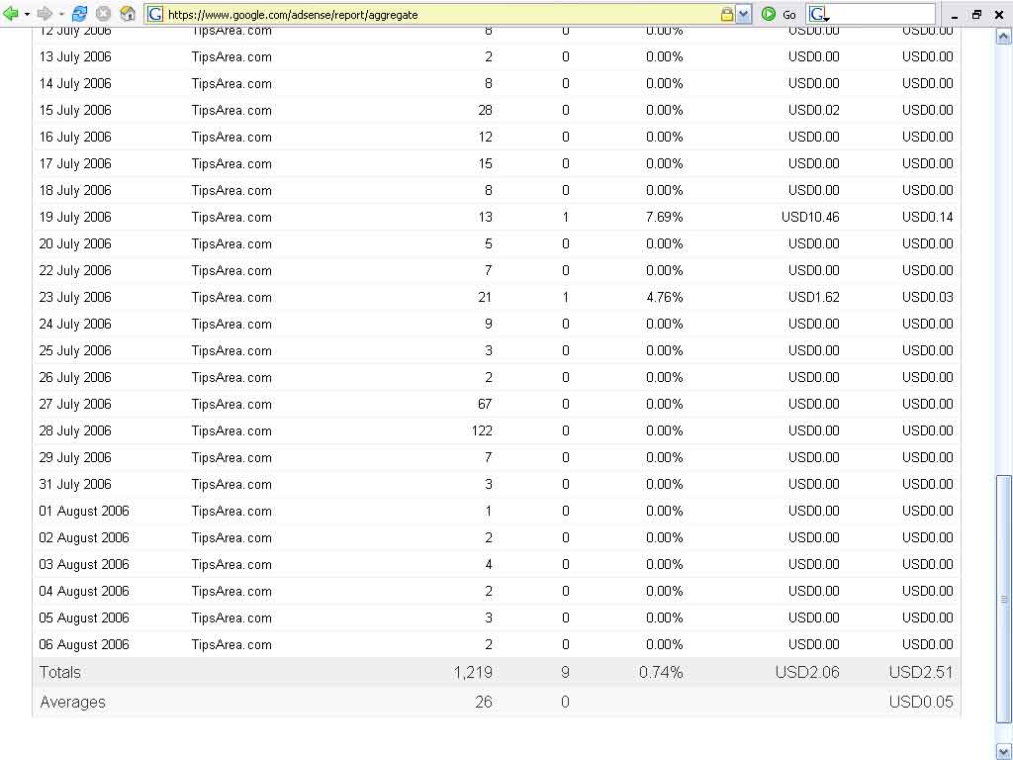Click TipsArea.com in the 23 July row
The image size is (1013, 760).
click(231, 297)
